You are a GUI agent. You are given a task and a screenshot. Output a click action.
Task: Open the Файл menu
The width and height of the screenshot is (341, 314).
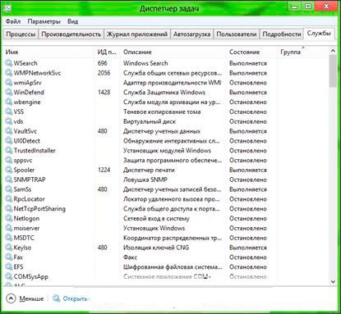(x=13, y=21)
